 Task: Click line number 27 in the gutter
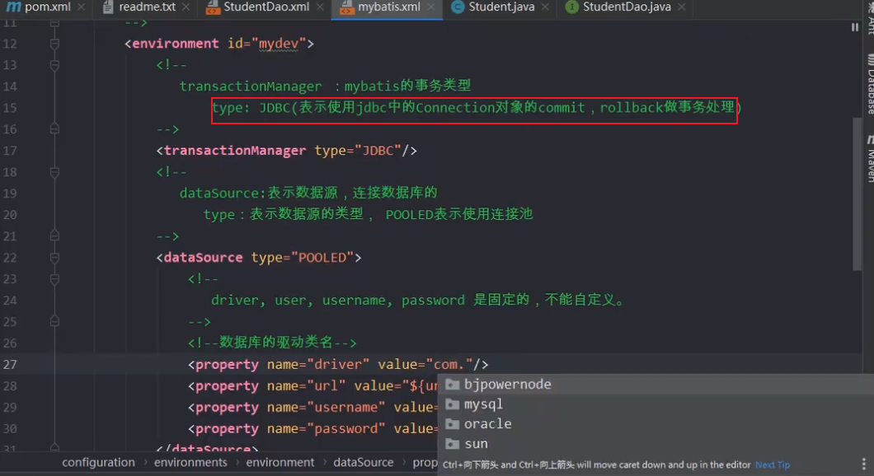[x=10, y=365]
